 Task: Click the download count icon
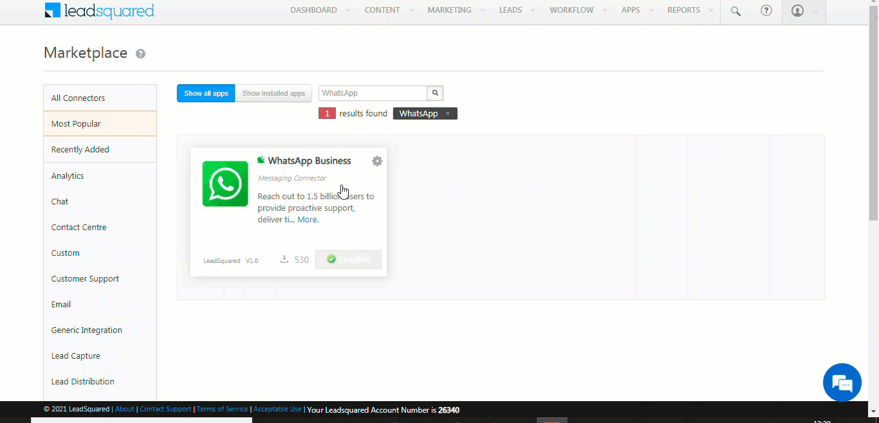point(284,260)
